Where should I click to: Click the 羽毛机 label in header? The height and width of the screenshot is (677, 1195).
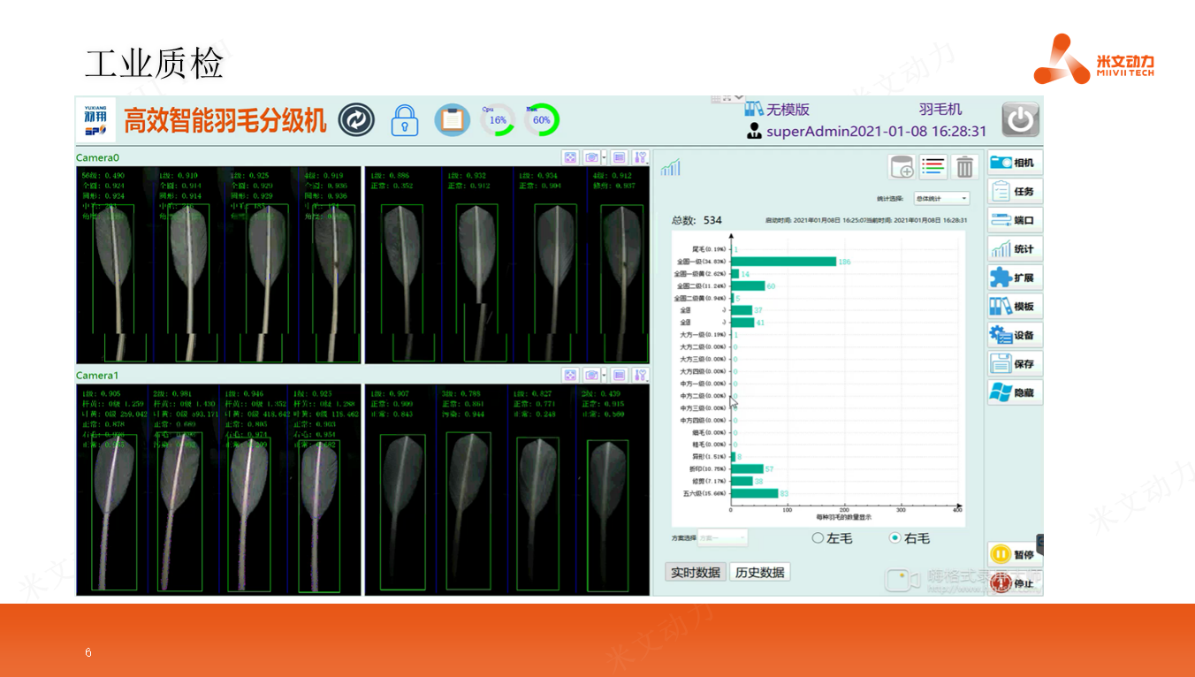click(940, 110)
